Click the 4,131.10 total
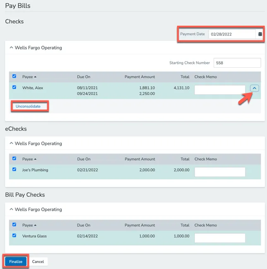 click(181, 88)
